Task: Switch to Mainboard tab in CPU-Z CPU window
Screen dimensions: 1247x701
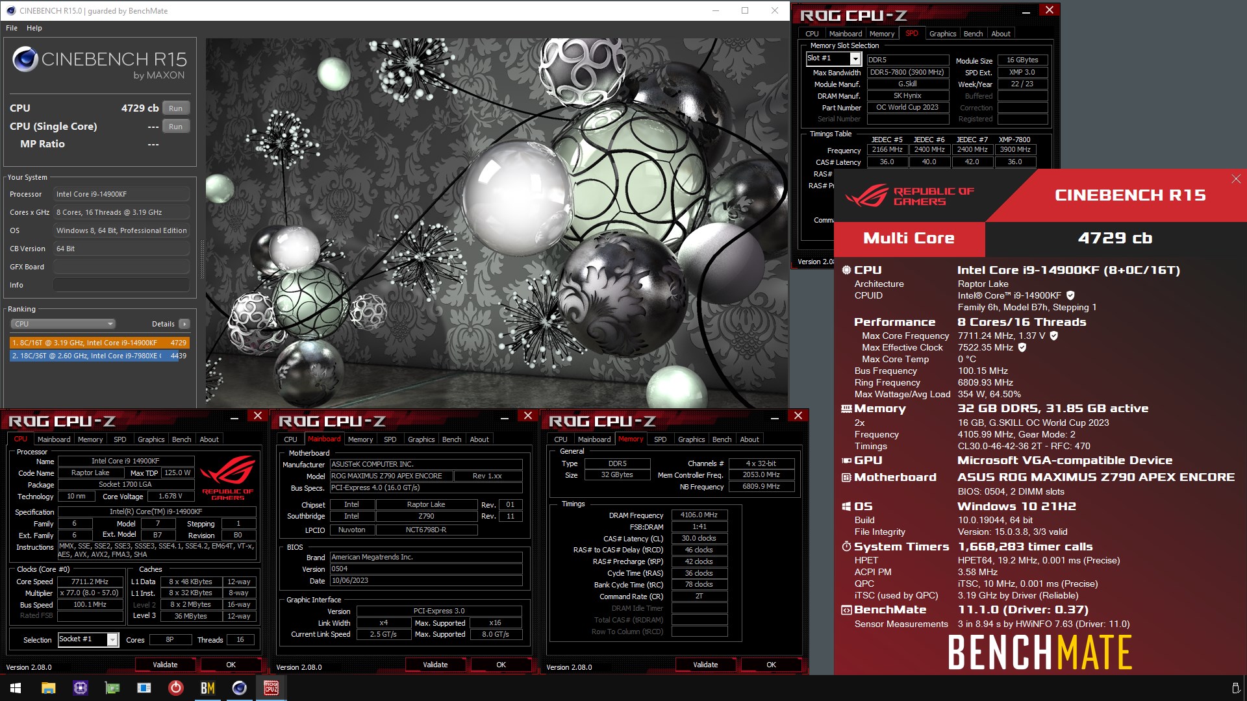Action: [54, 439]
